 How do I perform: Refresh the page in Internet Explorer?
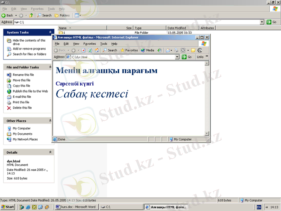tap(90, 50)
